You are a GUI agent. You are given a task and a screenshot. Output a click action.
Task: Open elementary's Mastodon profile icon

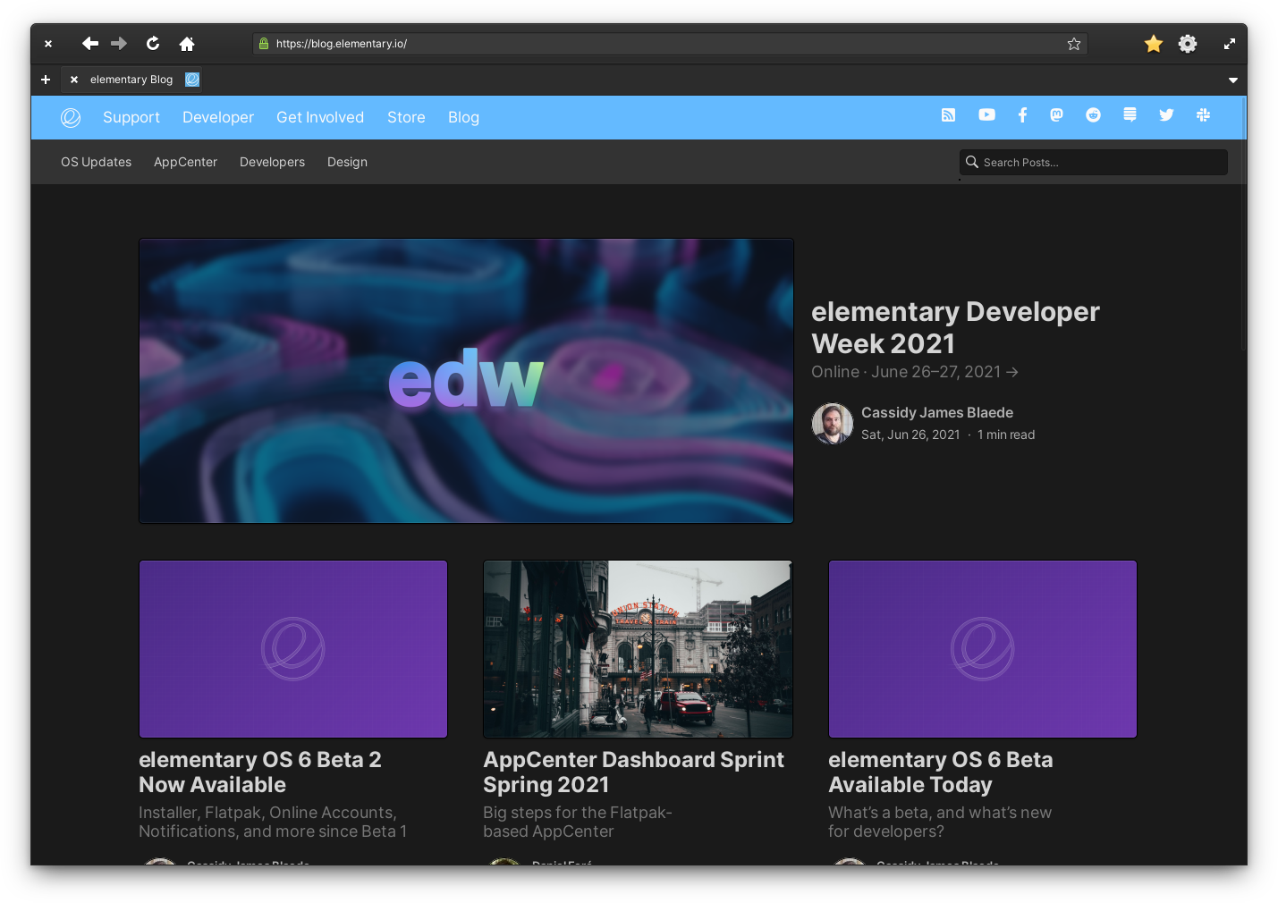1056,114
